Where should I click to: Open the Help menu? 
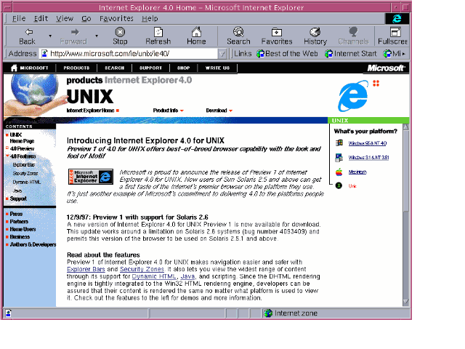point(150,19)
